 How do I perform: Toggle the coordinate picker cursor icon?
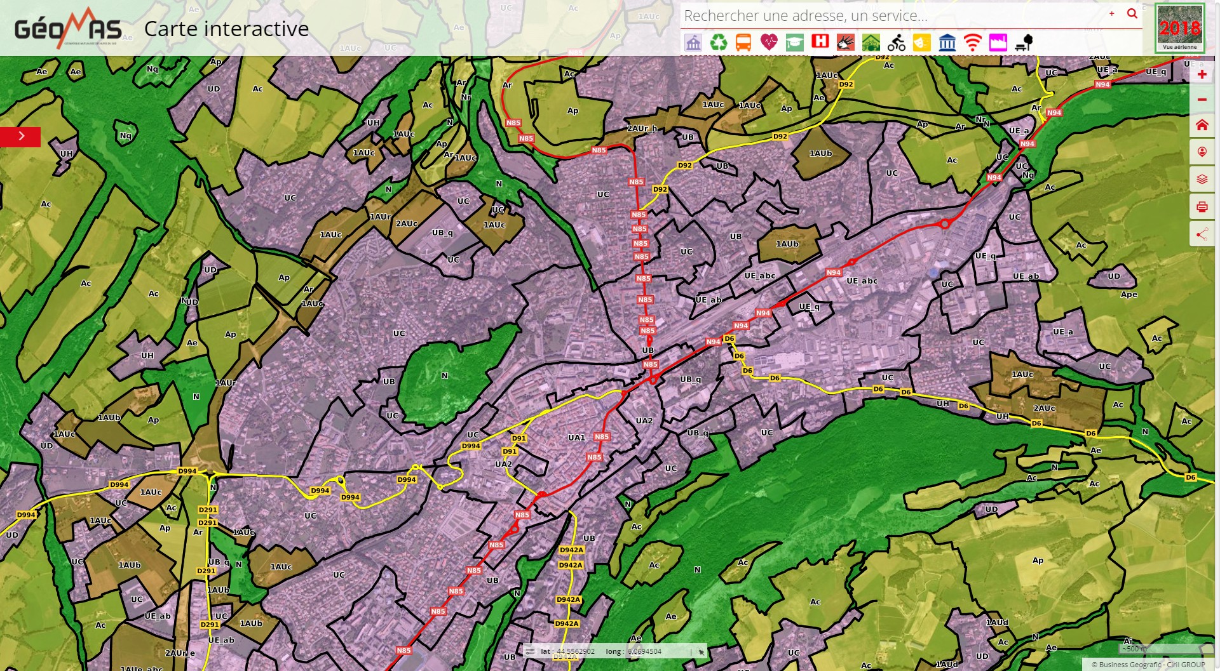[x=701, y=651]
